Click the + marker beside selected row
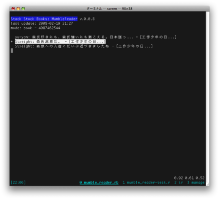Viewport: 219px width, 199px height. click(12, 42)
